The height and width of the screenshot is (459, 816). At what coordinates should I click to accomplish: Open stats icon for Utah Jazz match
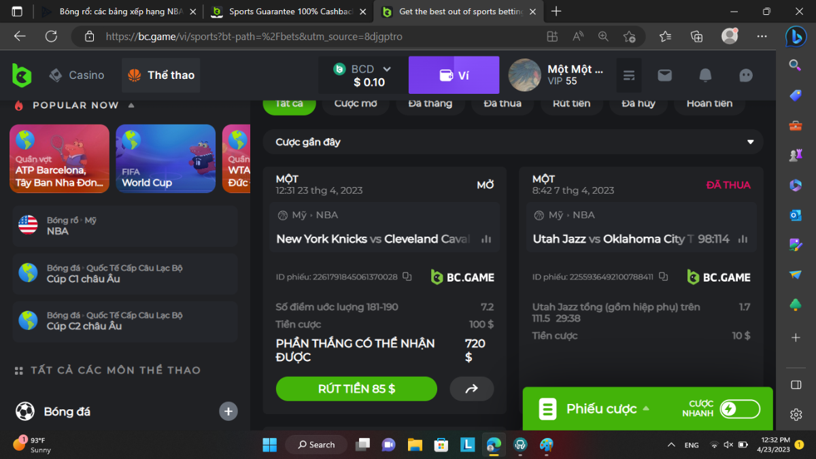pos(743,239)
